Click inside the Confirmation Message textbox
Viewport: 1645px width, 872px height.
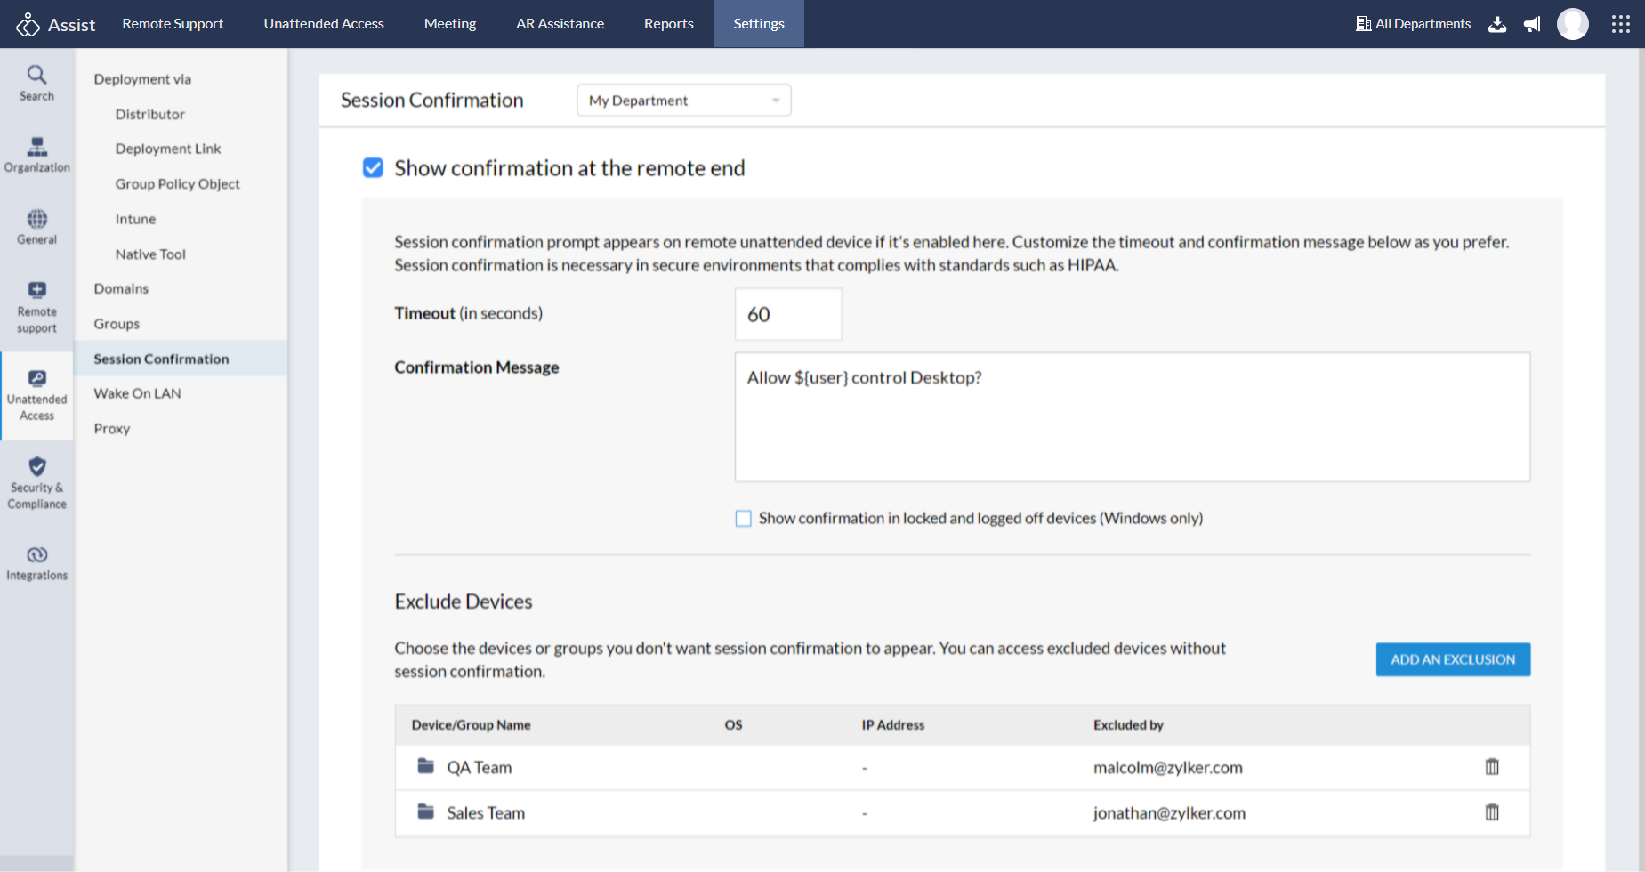click(1132, 417)
